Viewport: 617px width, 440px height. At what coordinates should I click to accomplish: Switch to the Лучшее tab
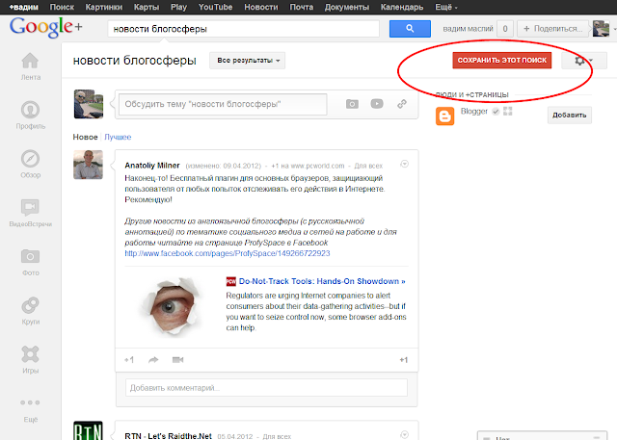pyautogui.click(x=118, y=137)
